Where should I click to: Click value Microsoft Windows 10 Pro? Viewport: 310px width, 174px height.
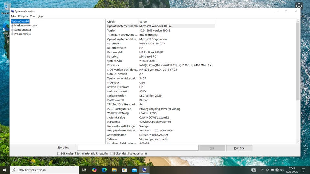pyautogui.click(x=155, y=26)
